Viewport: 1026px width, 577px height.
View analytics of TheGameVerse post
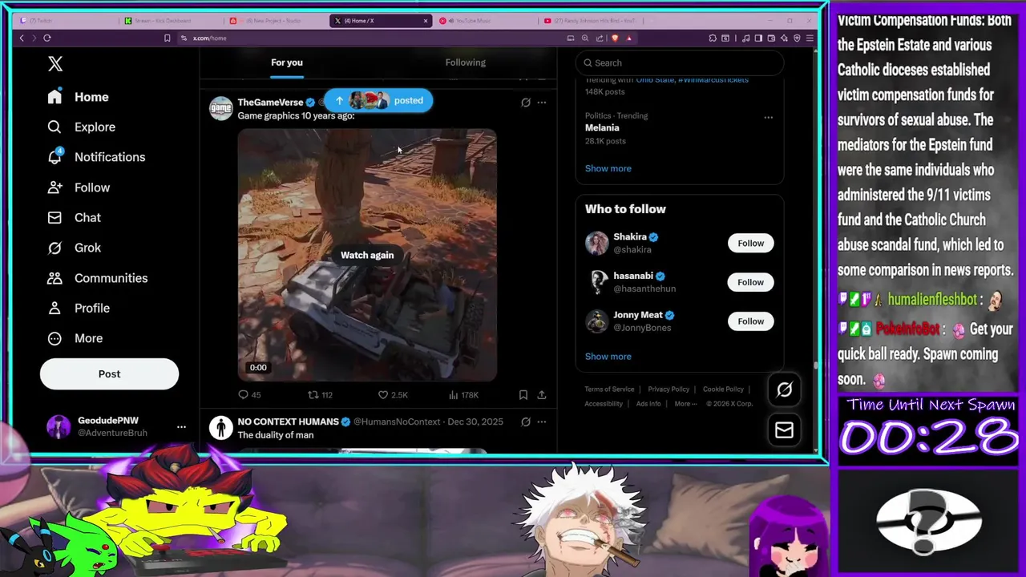463,394
